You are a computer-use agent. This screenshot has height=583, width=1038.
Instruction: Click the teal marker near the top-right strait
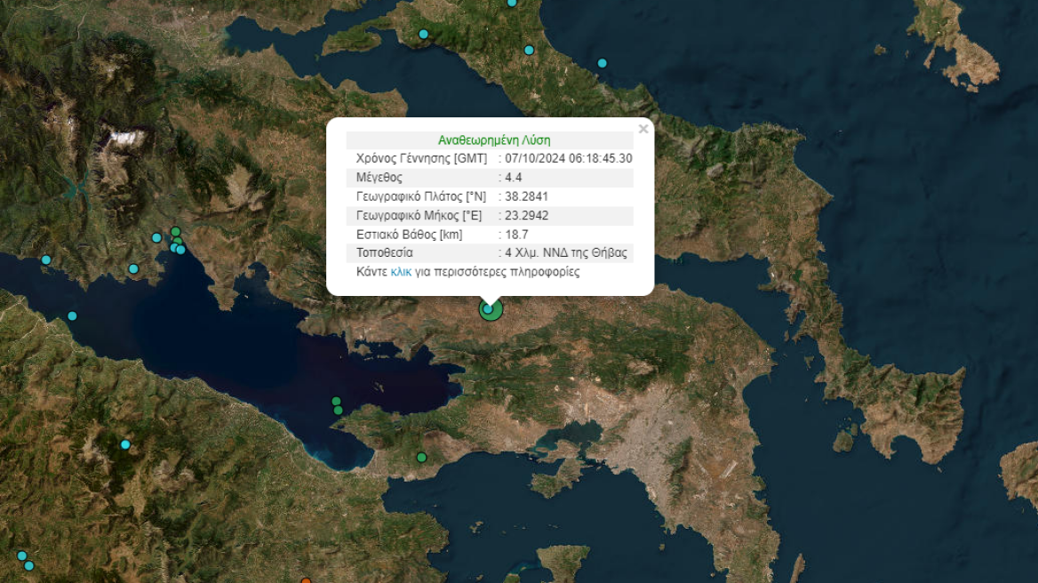603,62
